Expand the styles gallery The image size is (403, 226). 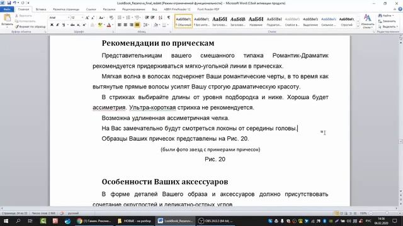(x=358, y=26)
